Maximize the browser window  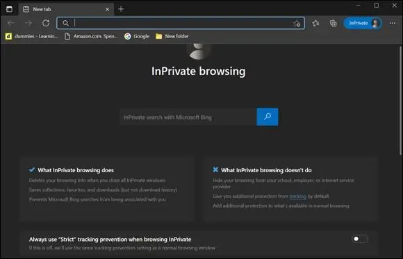click(x=377, y=6)
